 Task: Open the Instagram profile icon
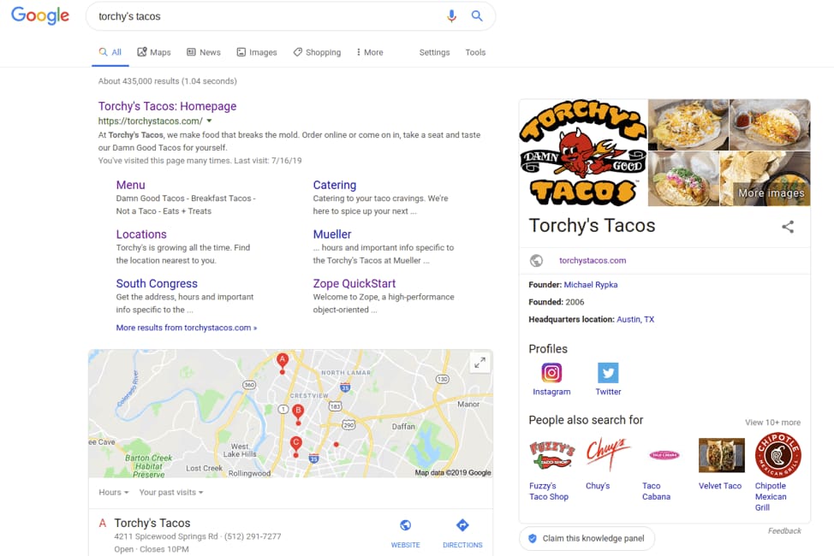click(551, 373)
